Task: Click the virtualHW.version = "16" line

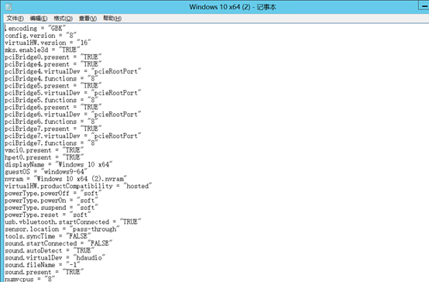Action: click(x=47, y=43)
